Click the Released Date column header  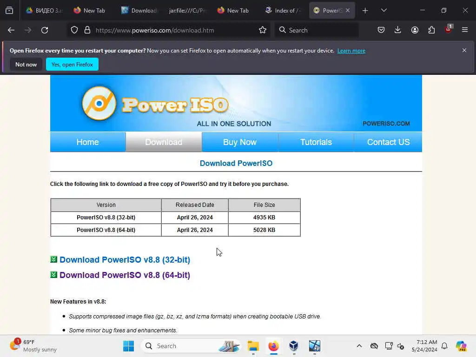tap(195, 205)
